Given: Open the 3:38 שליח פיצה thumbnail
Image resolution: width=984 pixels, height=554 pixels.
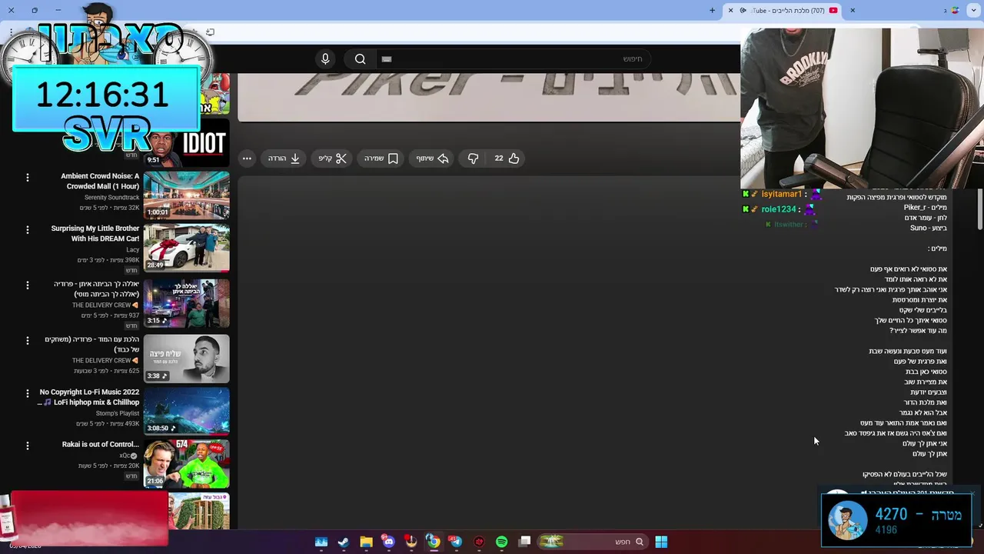Looking at the screenshot, I should (x=186, y=359).
